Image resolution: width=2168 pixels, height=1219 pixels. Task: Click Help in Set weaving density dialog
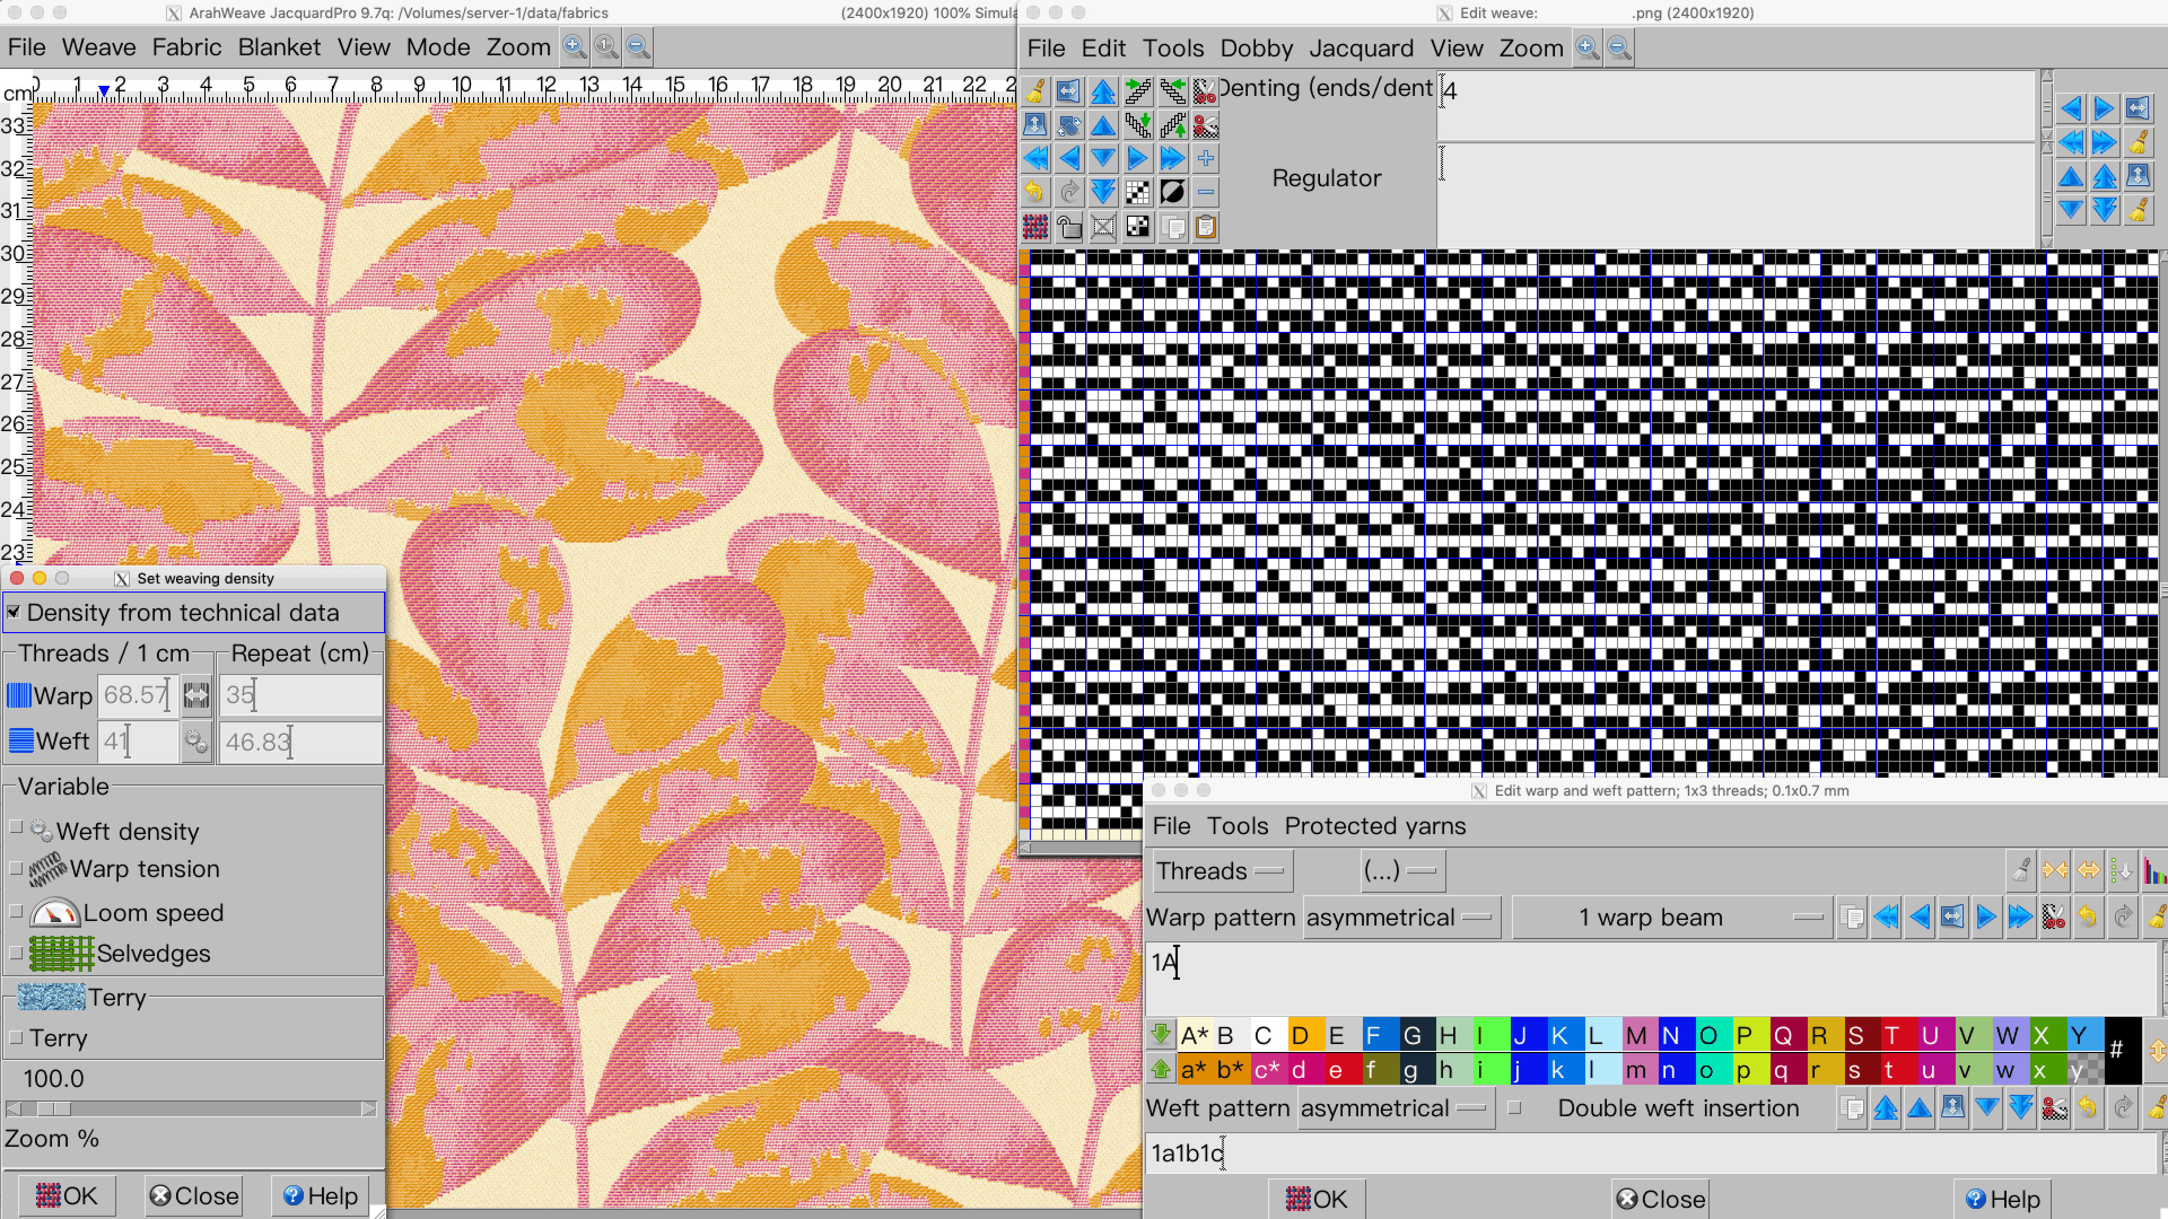point(320,1195)
